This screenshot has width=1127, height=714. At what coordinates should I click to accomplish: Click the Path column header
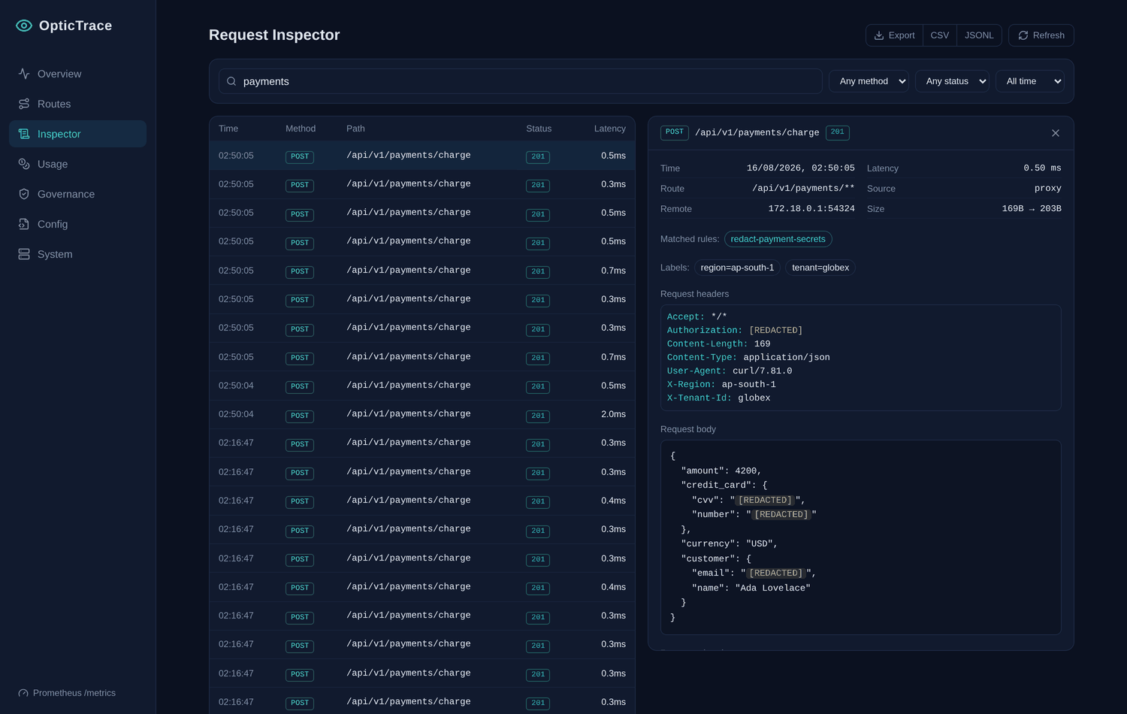(355, 129)
